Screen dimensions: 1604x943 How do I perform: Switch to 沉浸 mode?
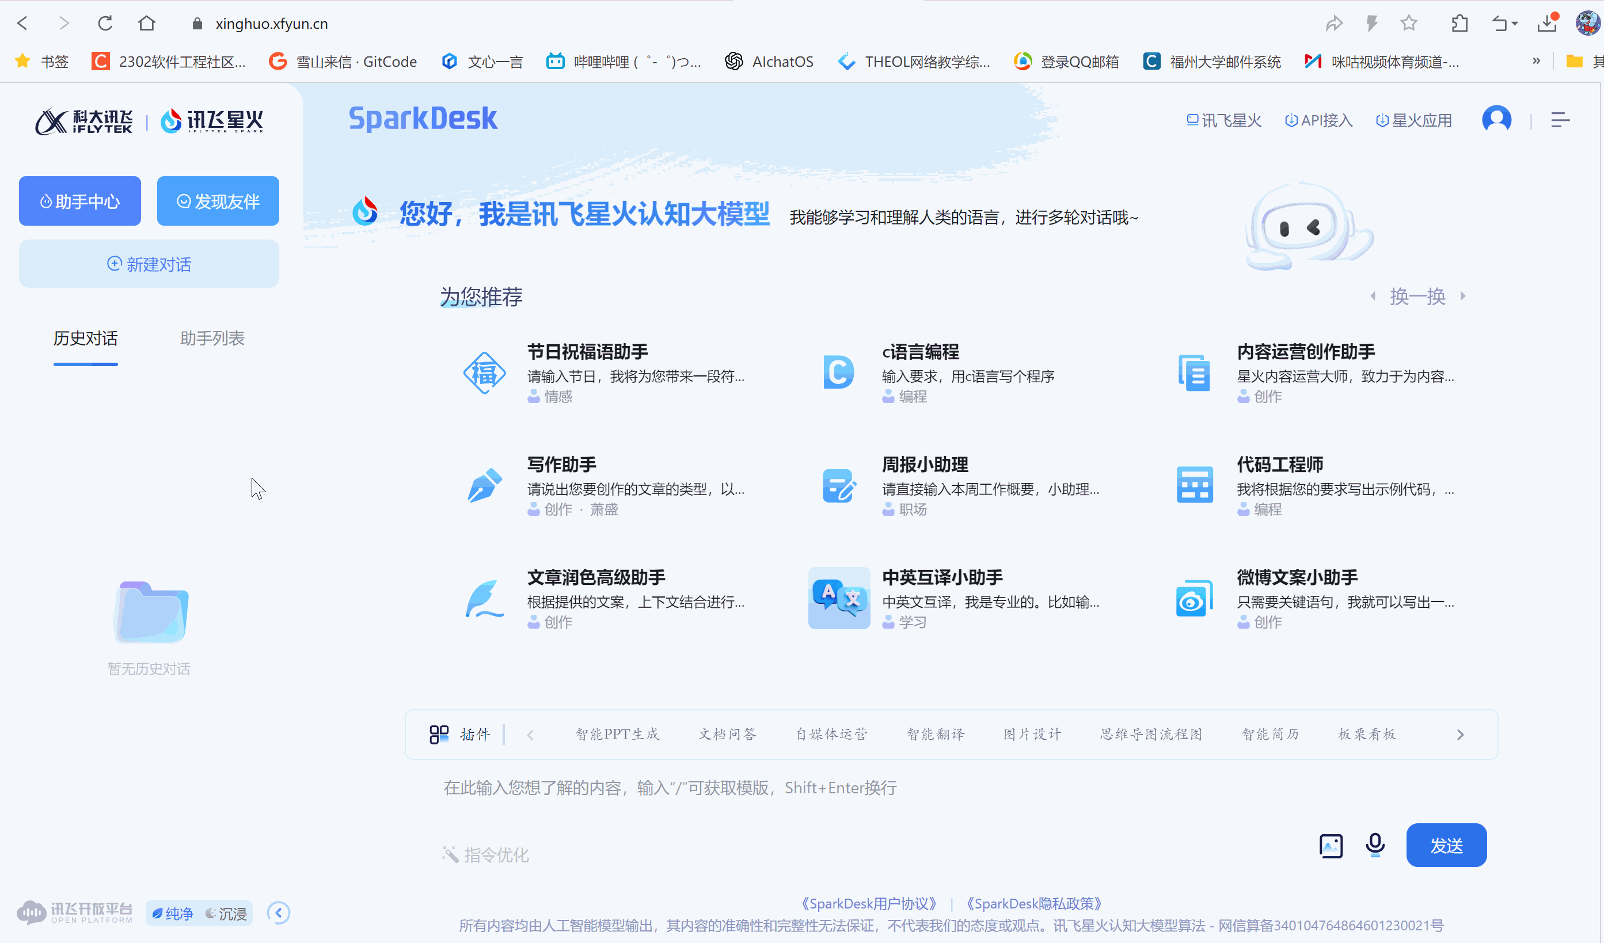[x=226, y=914]
